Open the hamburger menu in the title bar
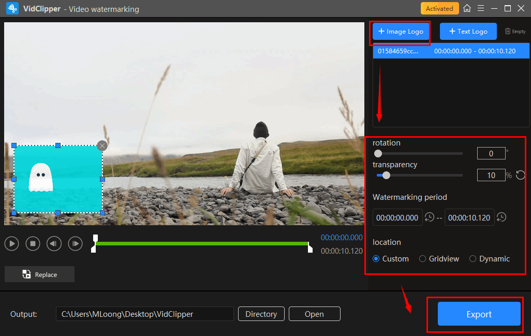The width and height of the screenshot is (531, 336). 481,8
